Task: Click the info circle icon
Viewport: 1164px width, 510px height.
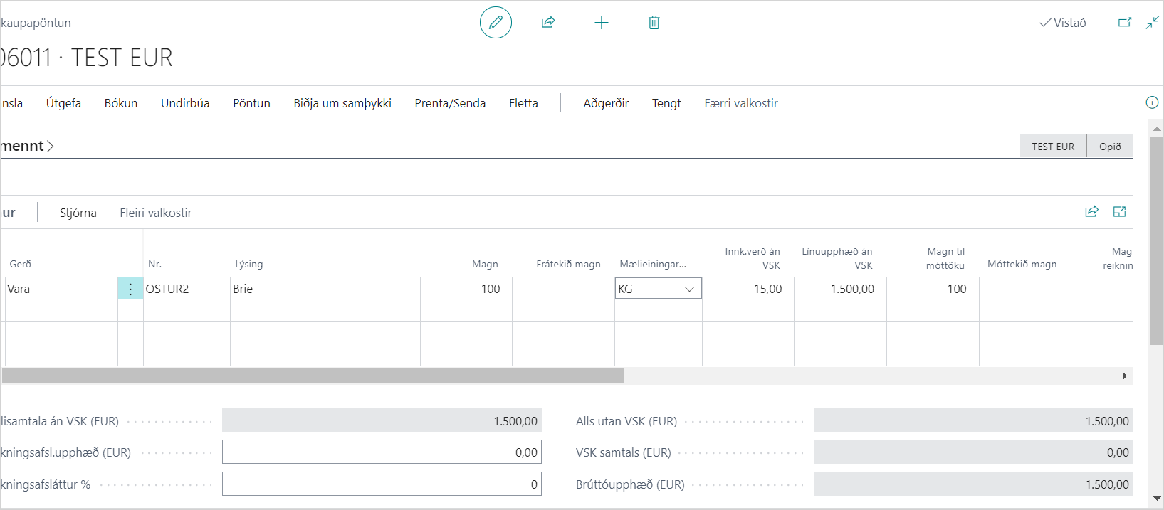Action: tap(1152, 102)
